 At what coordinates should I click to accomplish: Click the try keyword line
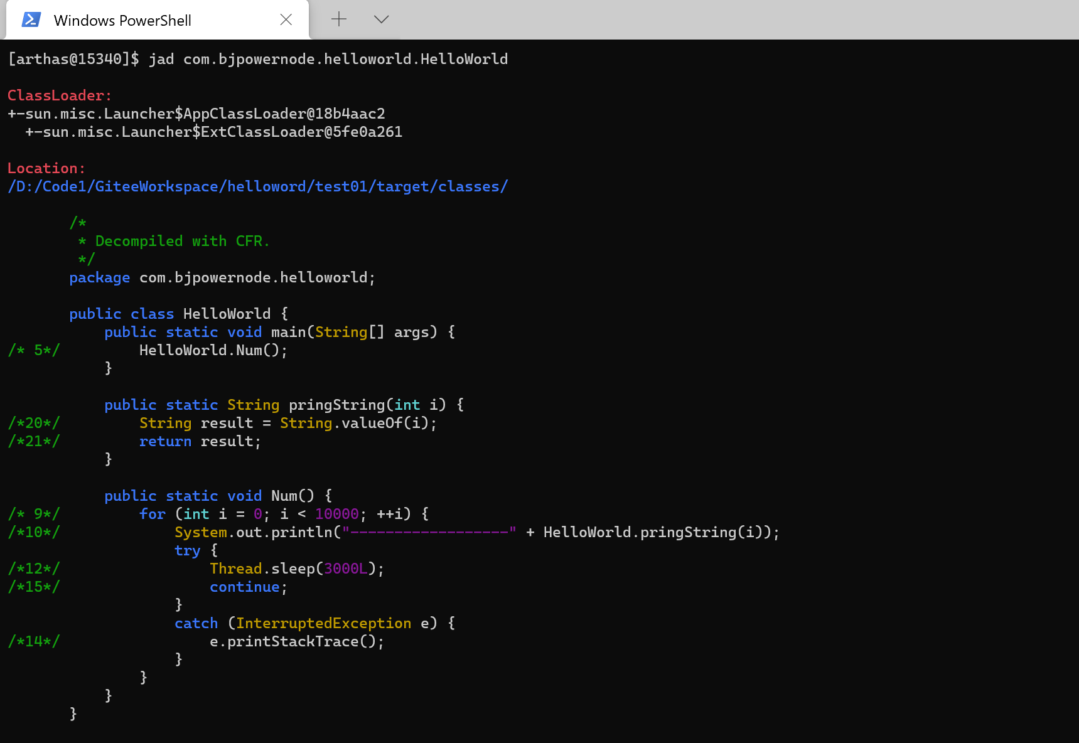point(196,550)
